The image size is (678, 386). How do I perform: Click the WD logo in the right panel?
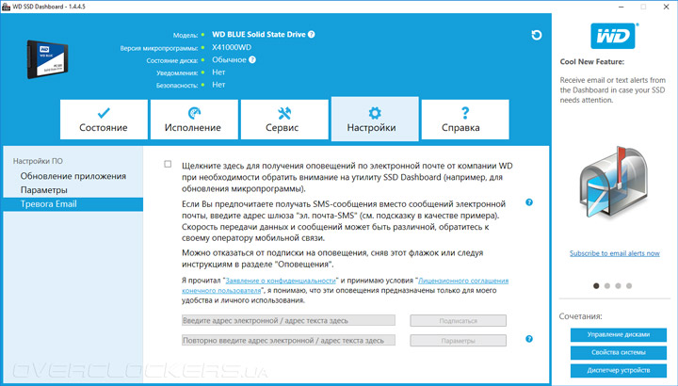613,37
